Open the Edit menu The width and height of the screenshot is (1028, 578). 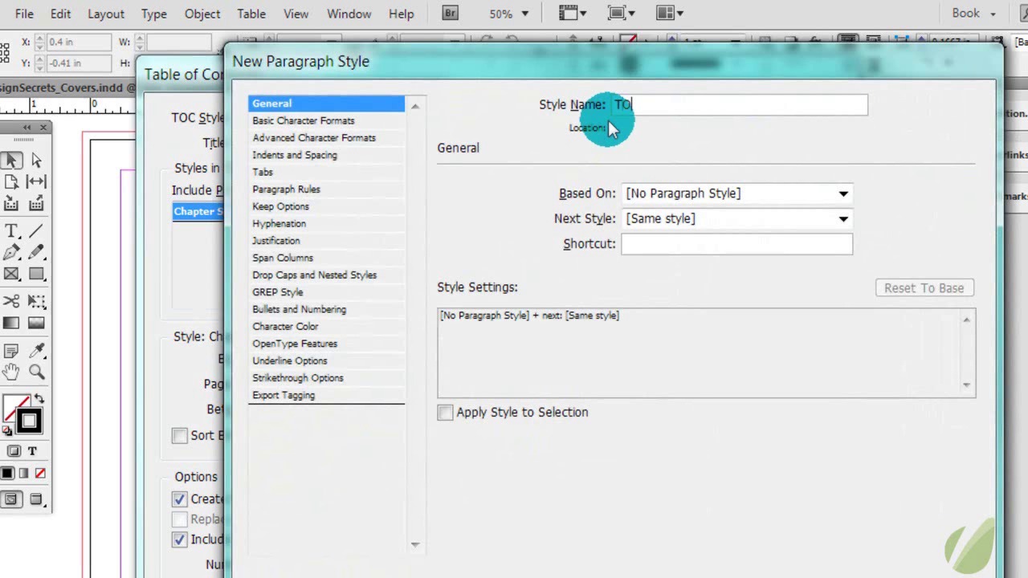coord(60,14)
